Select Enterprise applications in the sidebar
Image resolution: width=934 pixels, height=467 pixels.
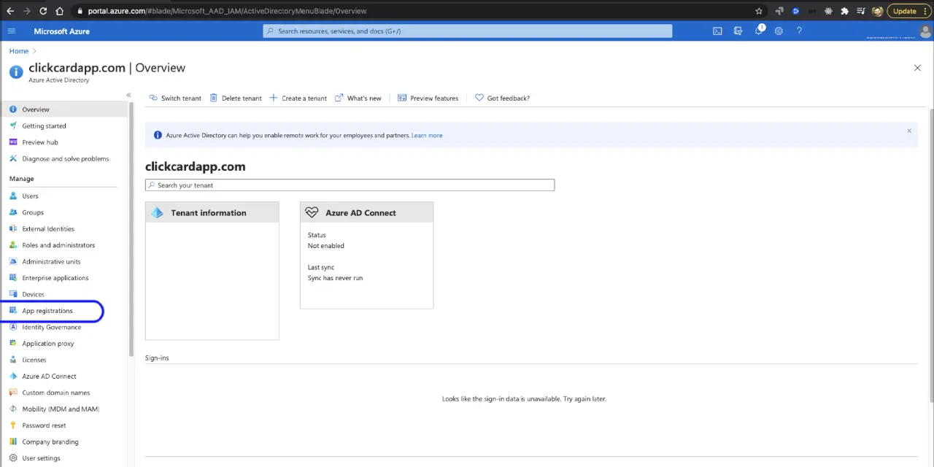coord(55,277)
